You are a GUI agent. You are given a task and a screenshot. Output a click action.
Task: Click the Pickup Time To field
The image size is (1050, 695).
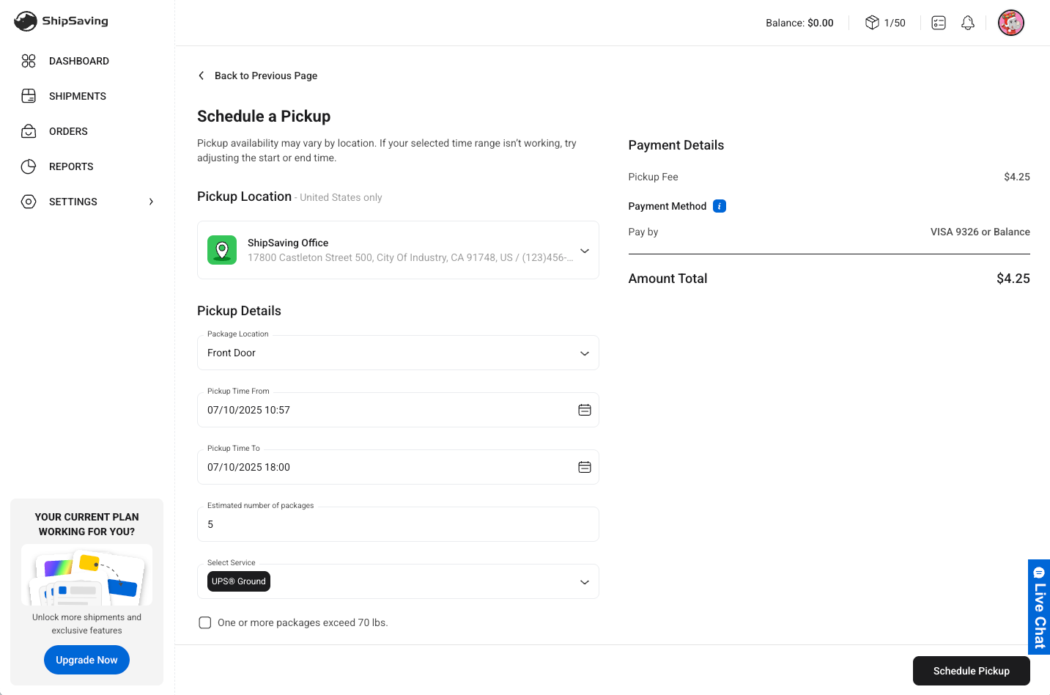(x=398, y=467)
